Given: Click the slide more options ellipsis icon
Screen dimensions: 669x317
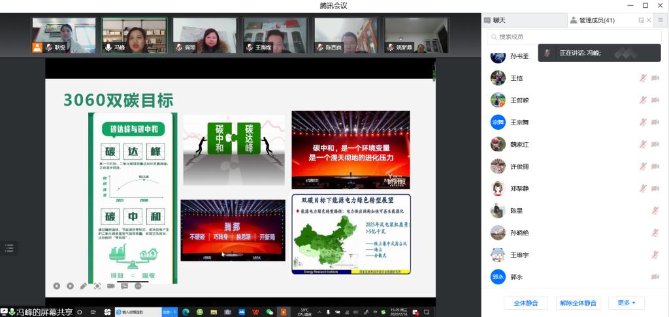Looking at the screenshot, I should (x=138, y=286).
